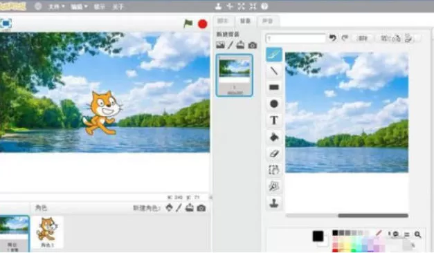Choose new sprite from library

(169, 207)
